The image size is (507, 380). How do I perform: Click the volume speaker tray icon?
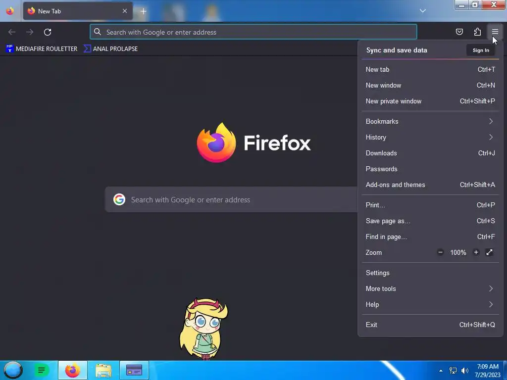pyautogui.click(x=464, y=371)
